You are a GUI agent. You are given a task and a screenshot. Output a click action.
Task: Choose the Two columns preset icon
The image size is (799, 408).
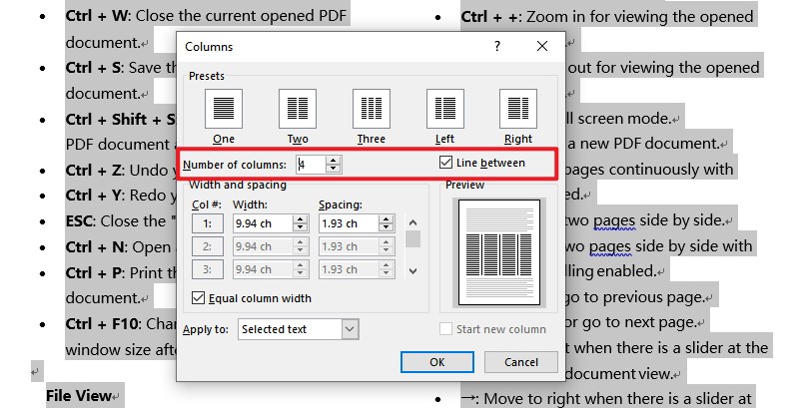coord(298,109)
